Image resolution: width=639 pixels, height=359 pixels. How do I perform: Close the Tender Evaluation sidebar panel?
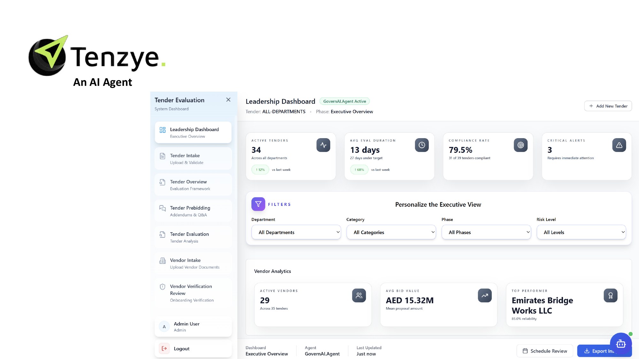click(228, 100)
